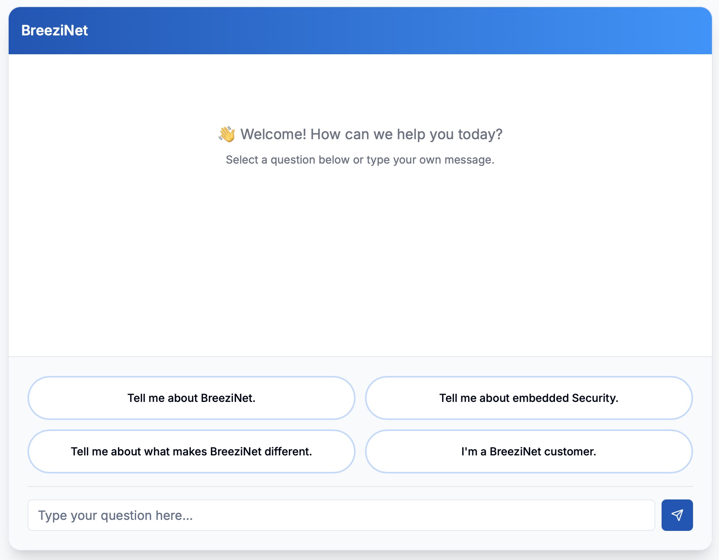Click the waving hand emoji

227,134
